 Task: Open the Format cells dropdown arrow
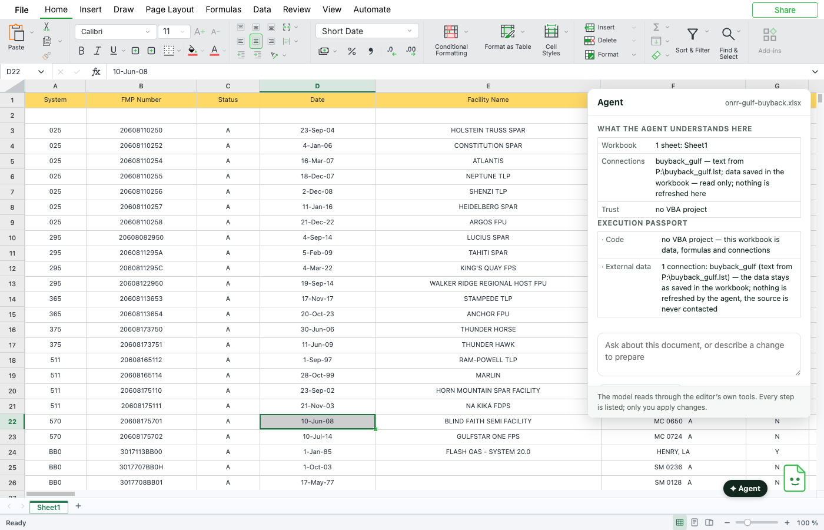tap(634, 55)
